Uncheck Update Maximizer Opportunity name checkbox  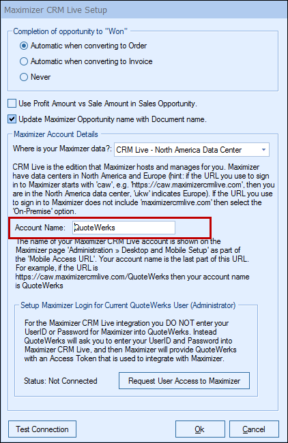pyautogui.click(x=12, y=119)
